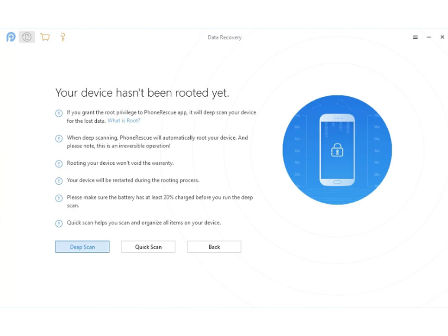Open the shopping cart purchase icon
448x336 pixels.
(x=45, y=37)
